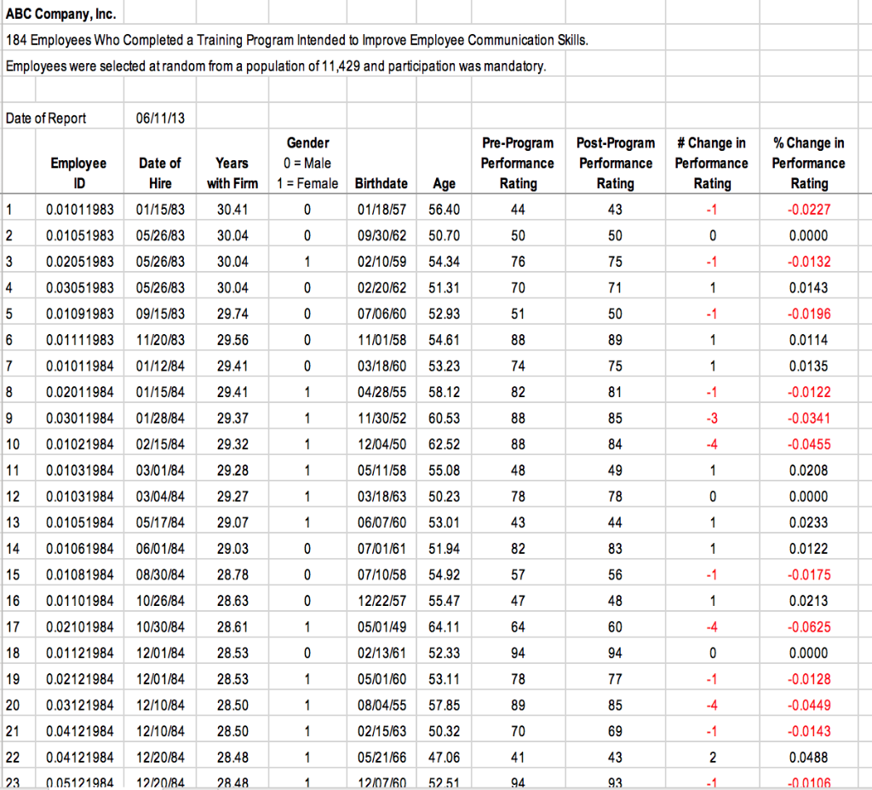Select the Pre-Program Performance Rating header
This screenshot has width=872, height=790.
point(518,163)
